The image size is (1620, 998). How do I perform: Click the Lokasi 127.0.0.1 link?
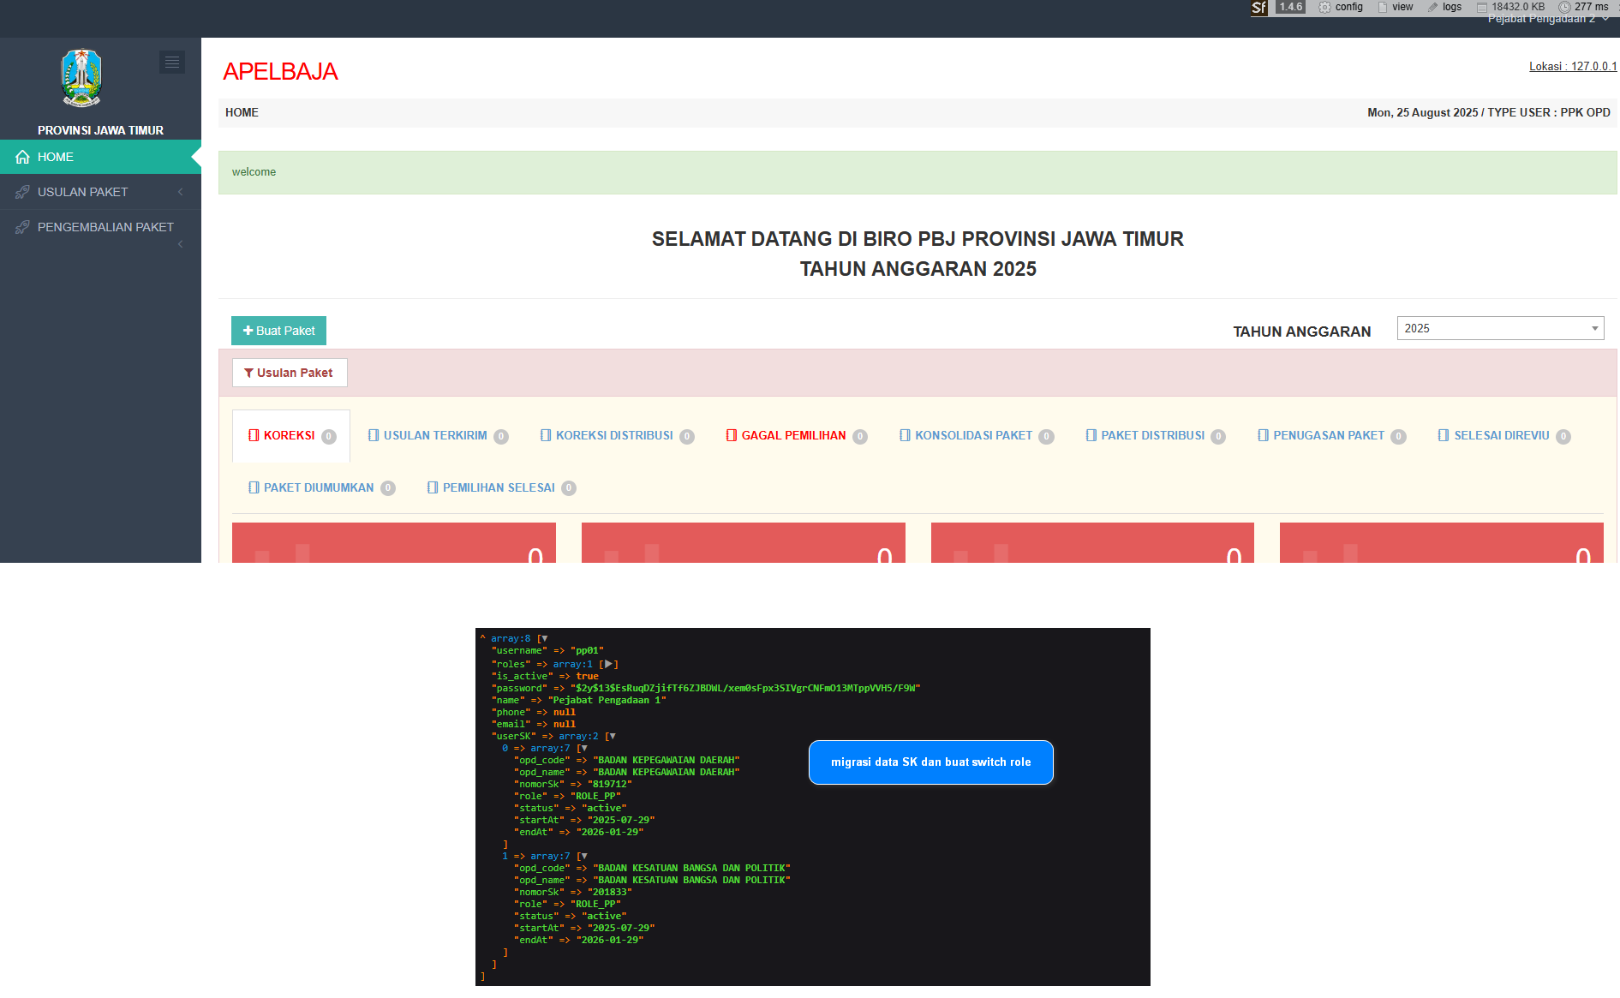(x=1572, y=66)
